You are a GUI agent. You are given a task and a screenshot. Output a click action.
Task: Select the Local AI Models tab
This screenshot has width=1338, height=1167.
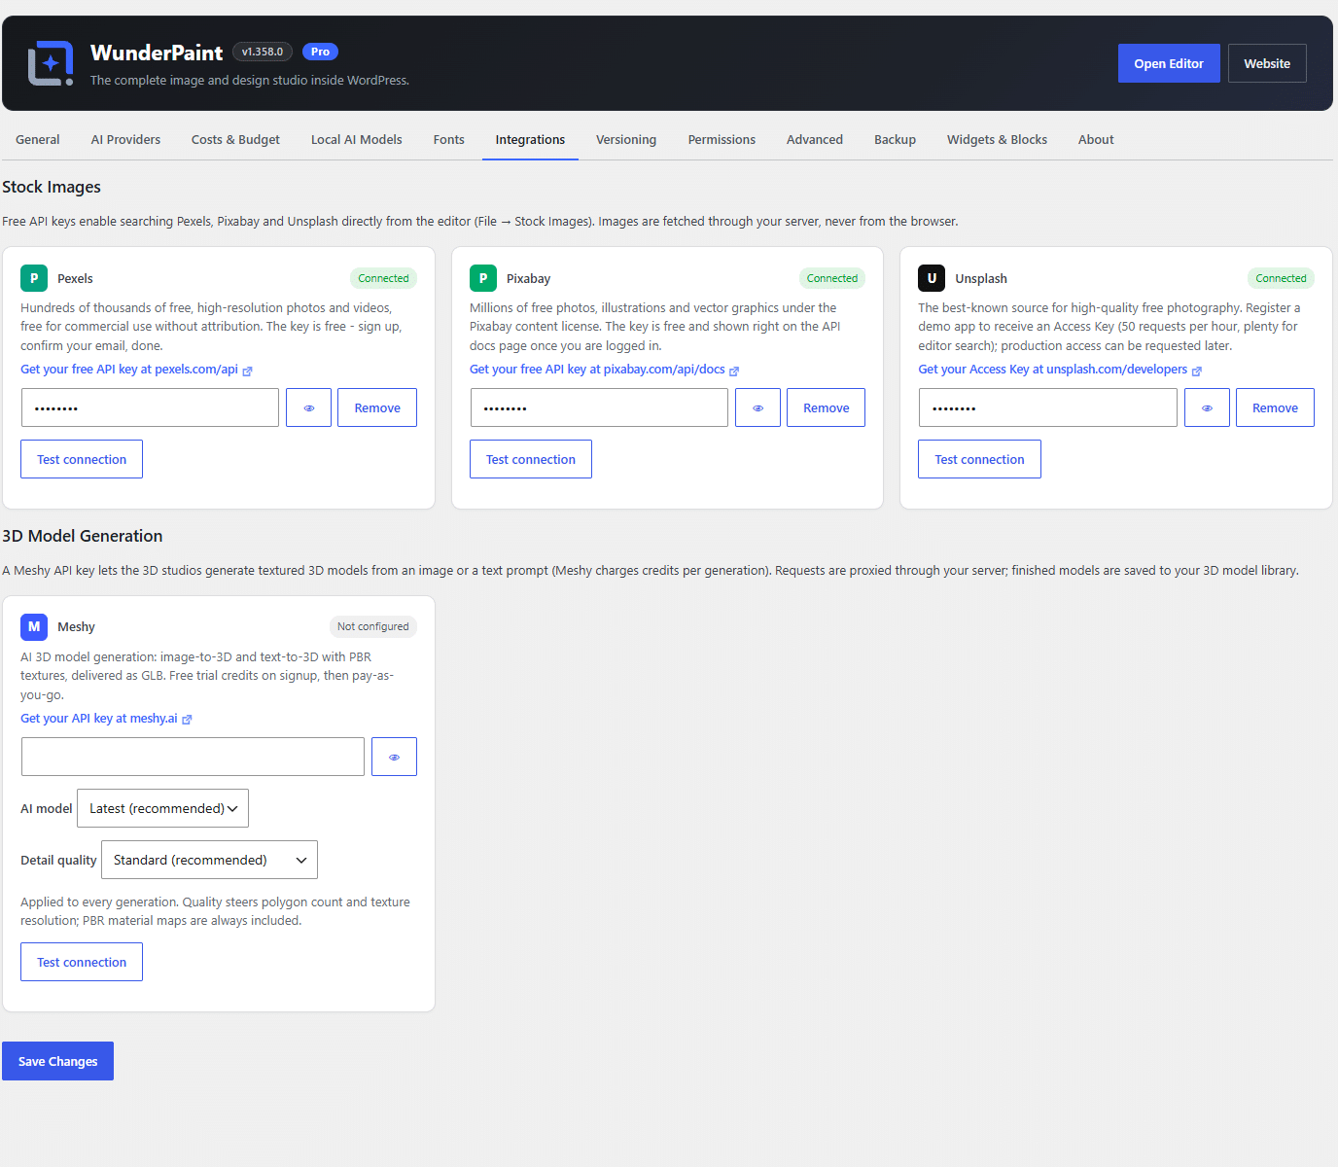pos(357,139)
